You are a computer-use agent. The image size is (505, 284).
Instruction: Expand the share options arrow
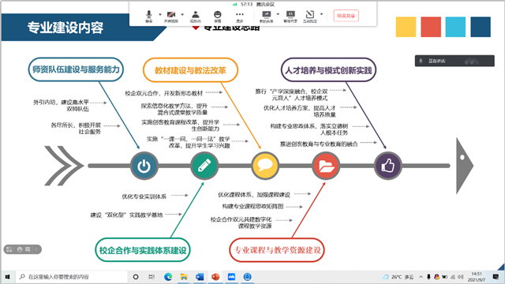tap(278, 14)
